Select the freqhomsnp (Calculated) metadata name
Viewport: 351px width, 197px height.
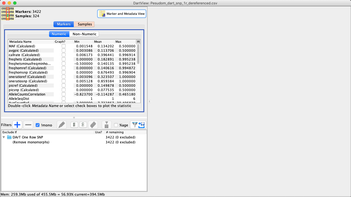[x=28, y=72]
